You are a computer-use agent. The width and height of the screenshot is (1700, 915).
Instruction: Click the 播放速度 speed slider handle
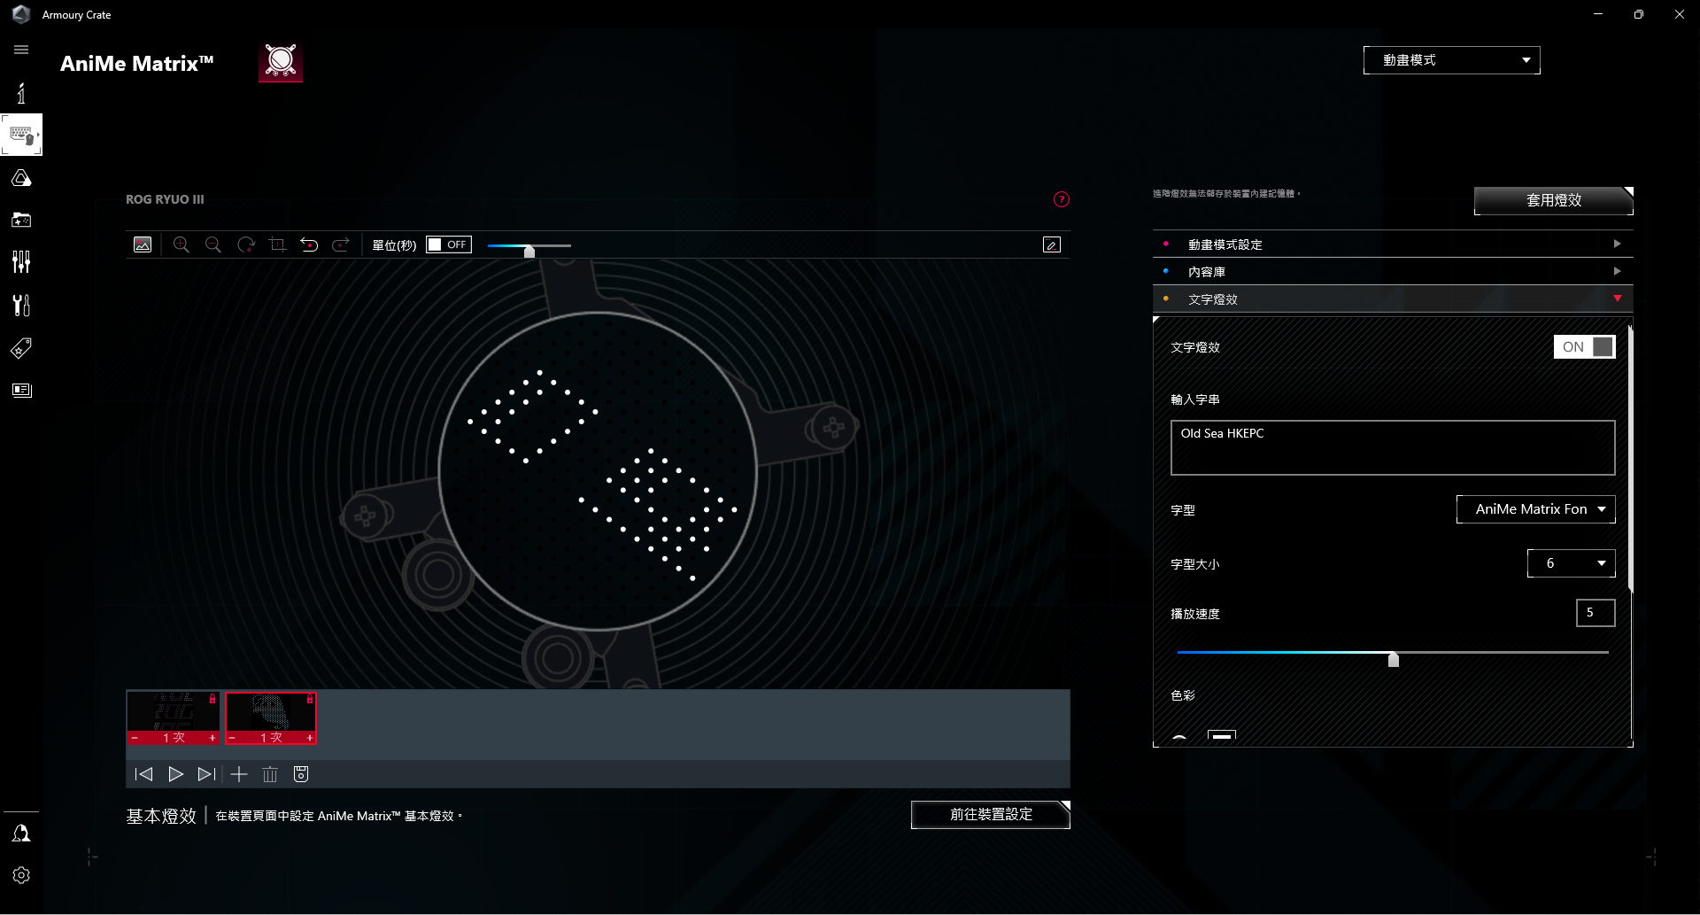(x=1394, y=659)
